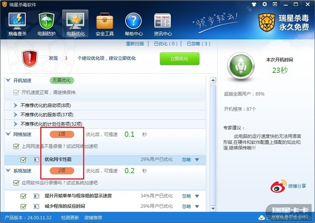The height and width of the screenshot is (223, 315).
Task: Open dropdown arrow in 减少程序的反应时间 row
Action: click(197, 207)
